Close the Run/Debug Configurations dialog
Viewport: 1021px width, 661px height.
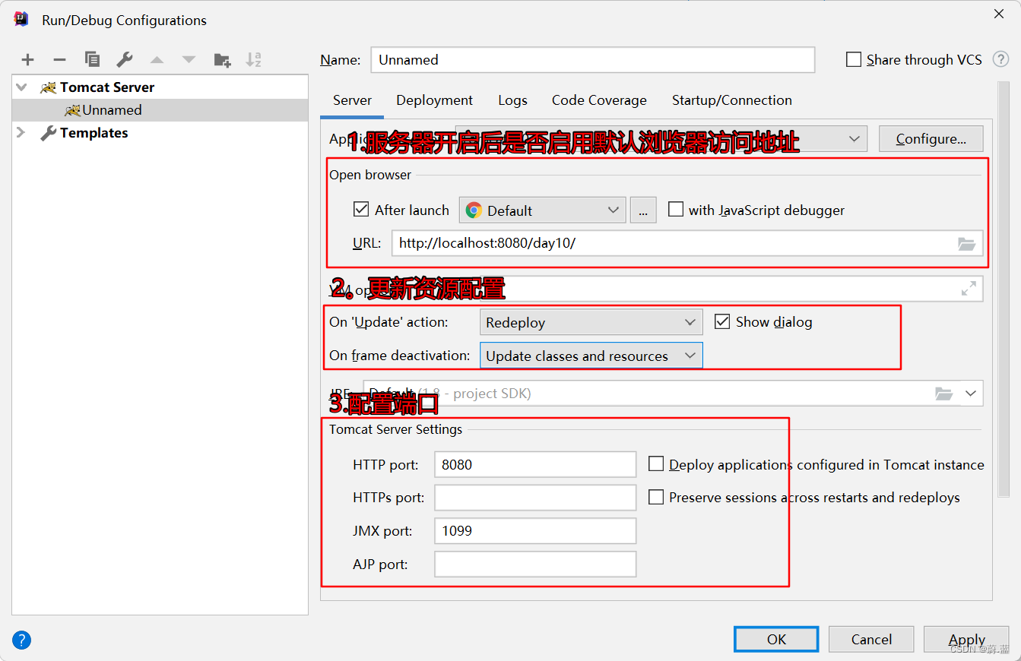coord(998,13)
